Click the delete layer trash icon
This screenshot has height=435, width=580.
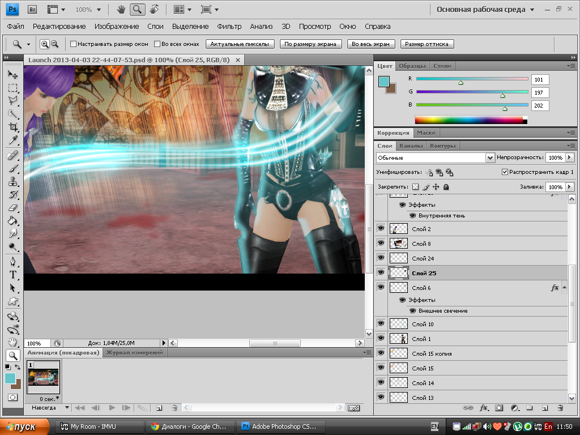[560, 407]
